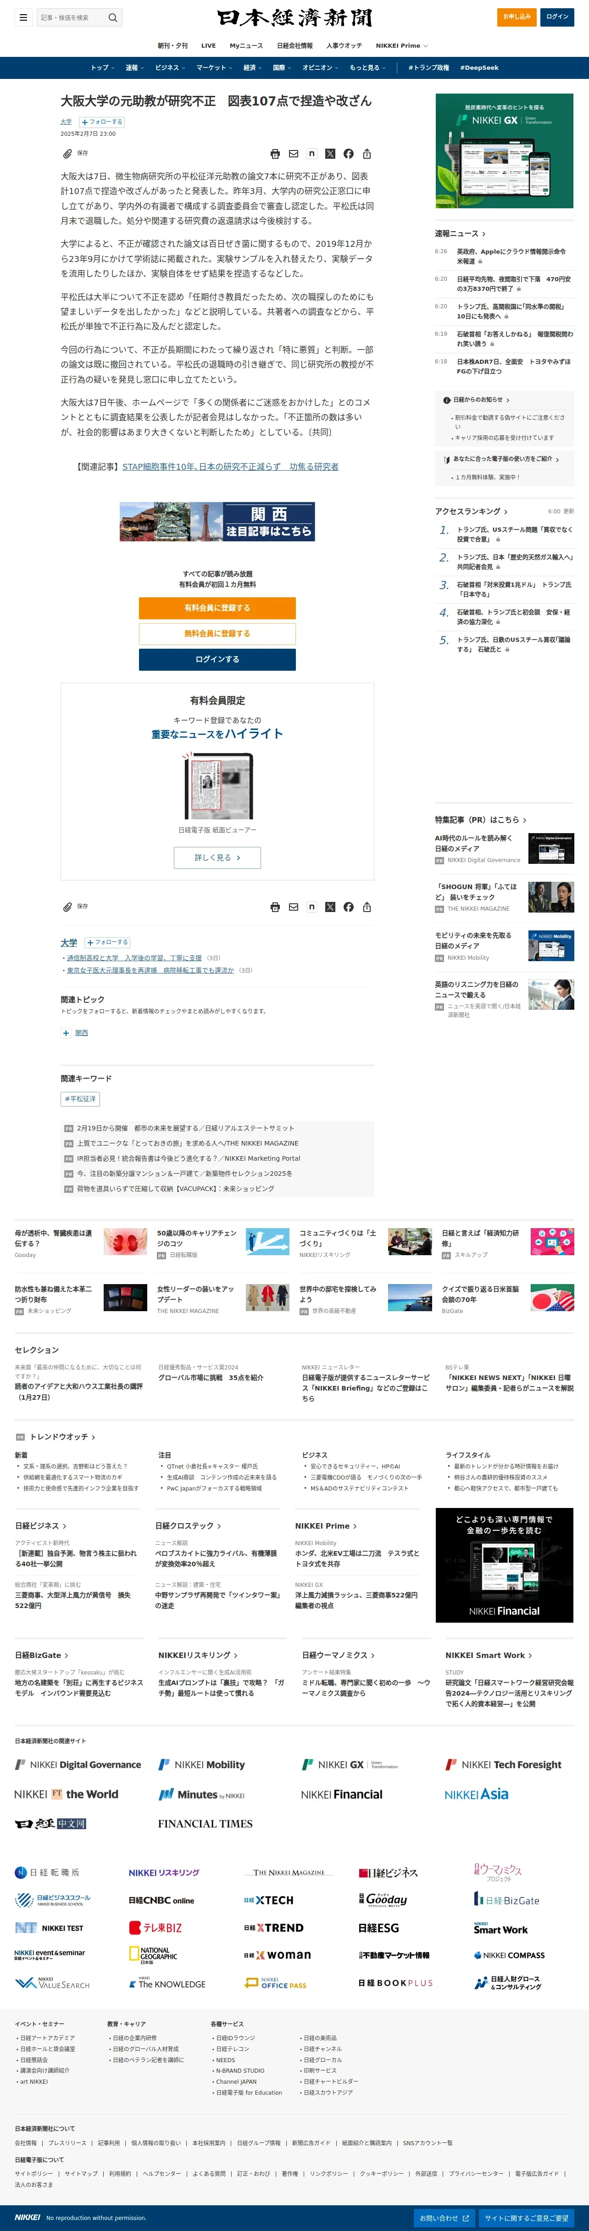Open the share/export icon under article date

[367, 154]
